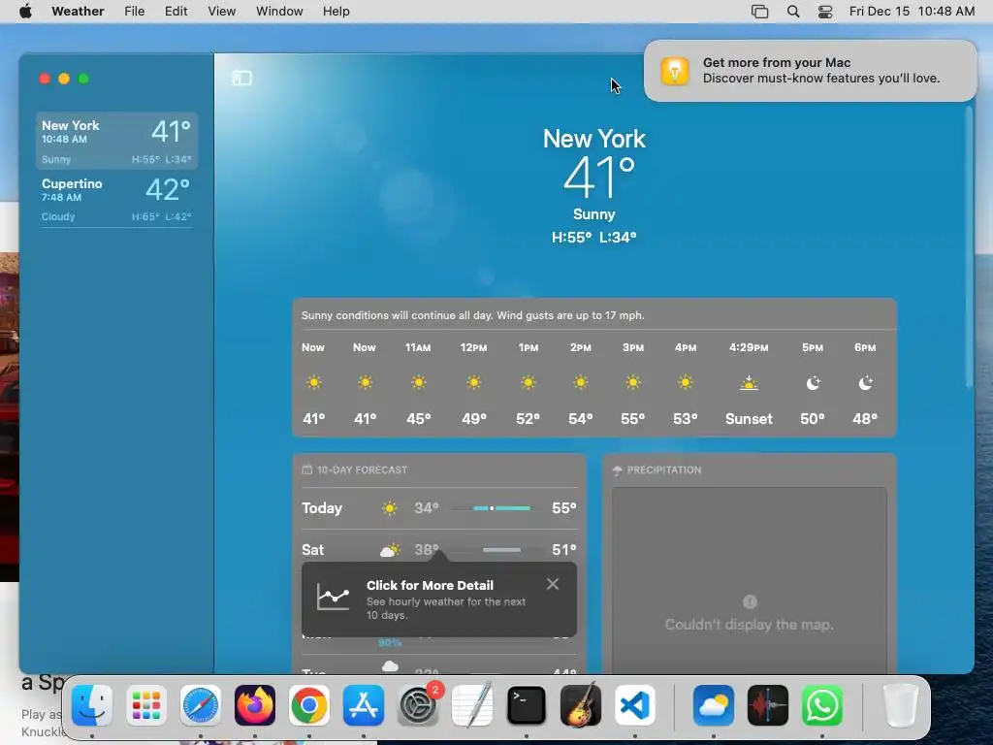Click the H:55° L:34° text under Sunny

pos(594,237)
